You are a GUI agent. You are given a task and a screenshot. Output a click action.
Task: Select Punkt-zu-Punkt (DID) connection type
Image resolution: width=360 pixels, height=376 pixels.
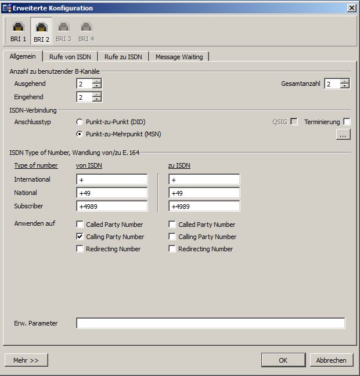pos(80,122)
